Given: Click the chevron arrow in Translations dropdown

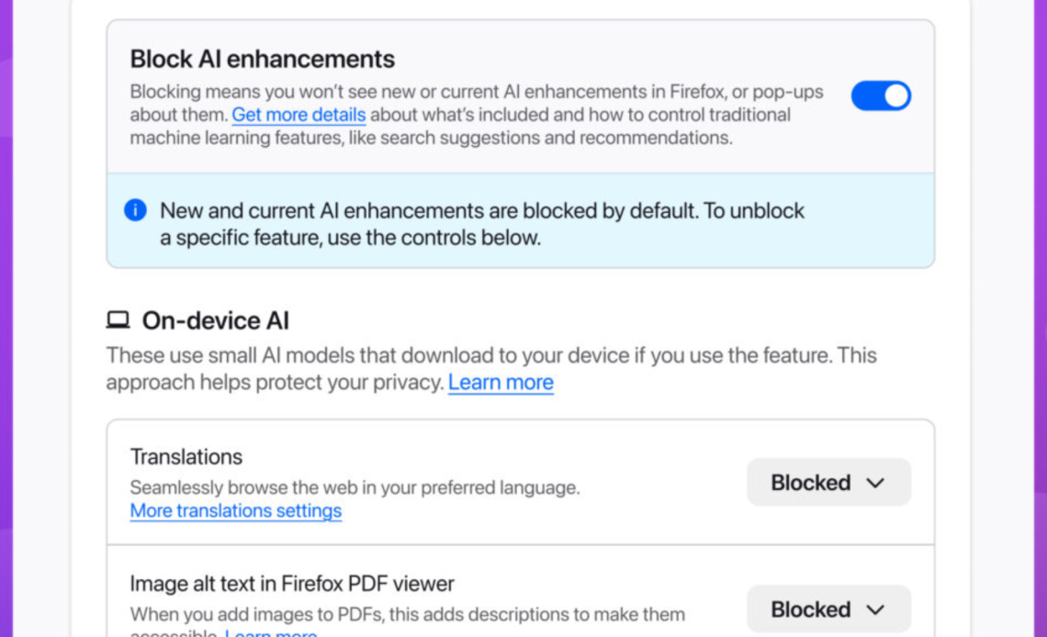Looking at the screenshot, I should [875, 483].
